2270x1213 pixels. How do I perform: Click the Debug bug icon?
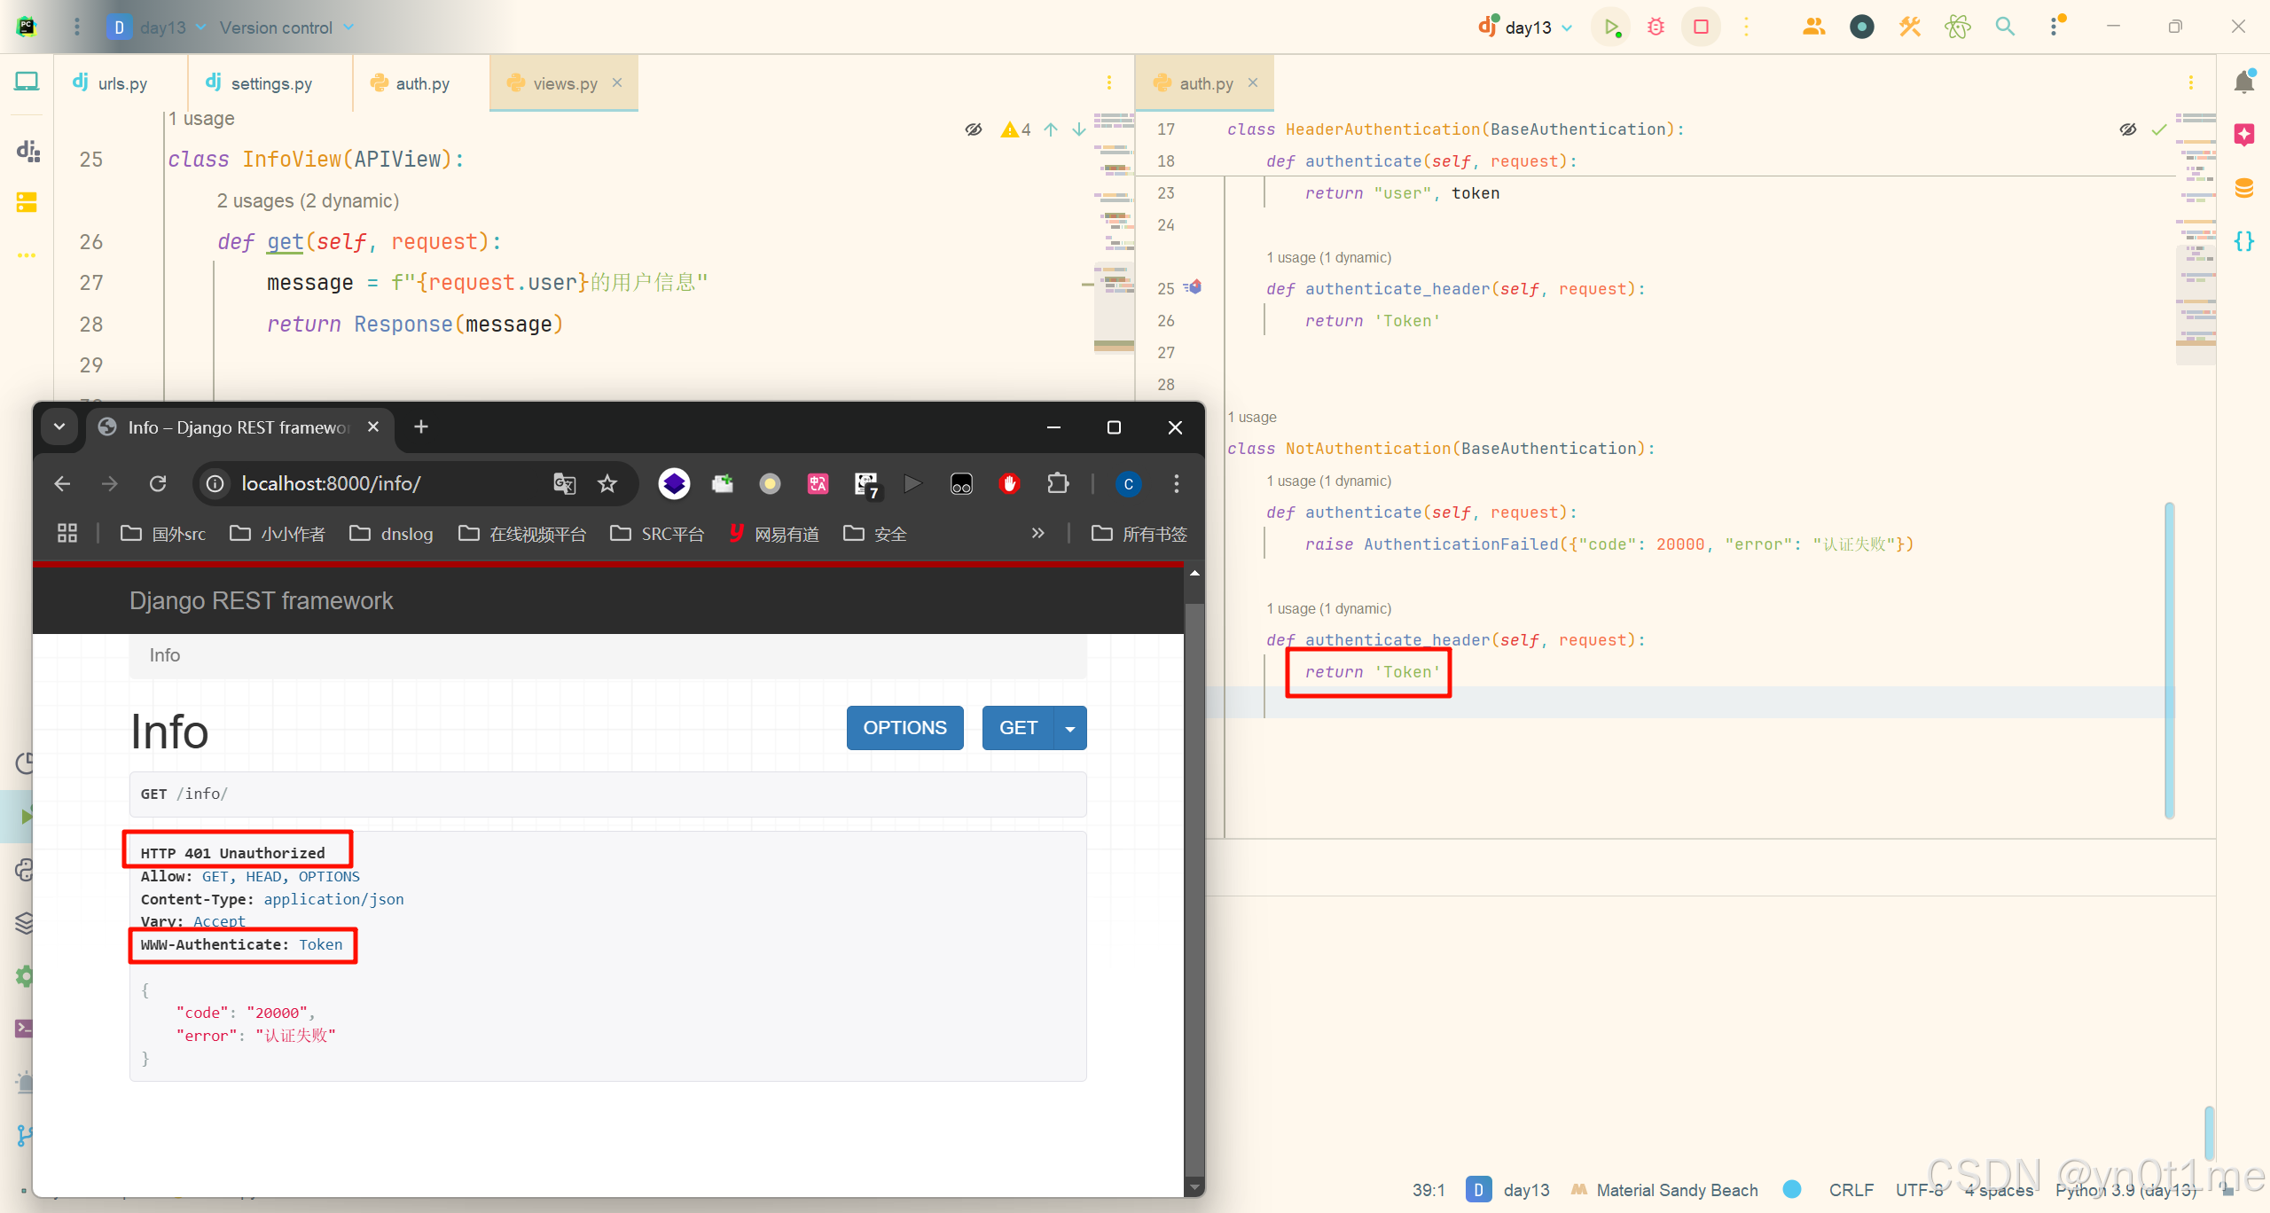click(x=1656, y=27)
